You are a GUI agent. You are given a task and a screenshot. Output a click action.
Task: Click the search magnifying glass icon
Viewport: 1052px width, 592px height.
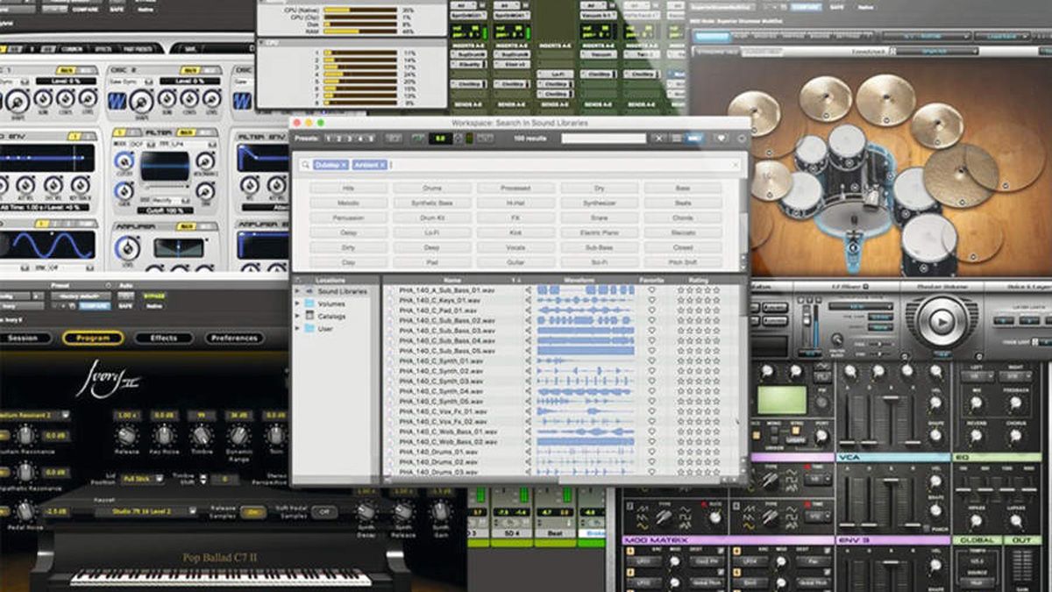click(x=305, y=163)
